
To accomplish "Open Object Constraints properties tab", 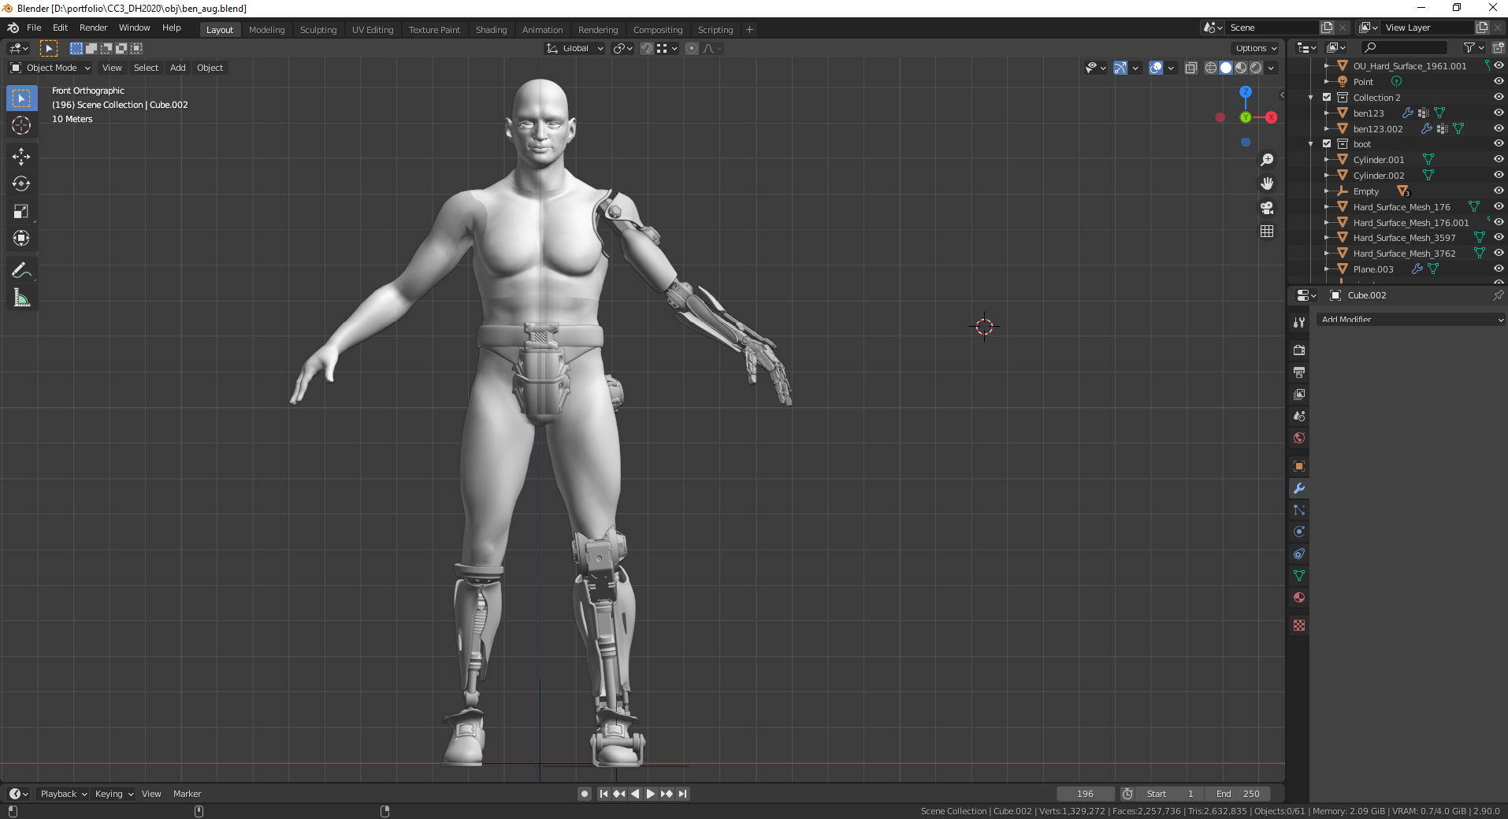I will 1299,554.
